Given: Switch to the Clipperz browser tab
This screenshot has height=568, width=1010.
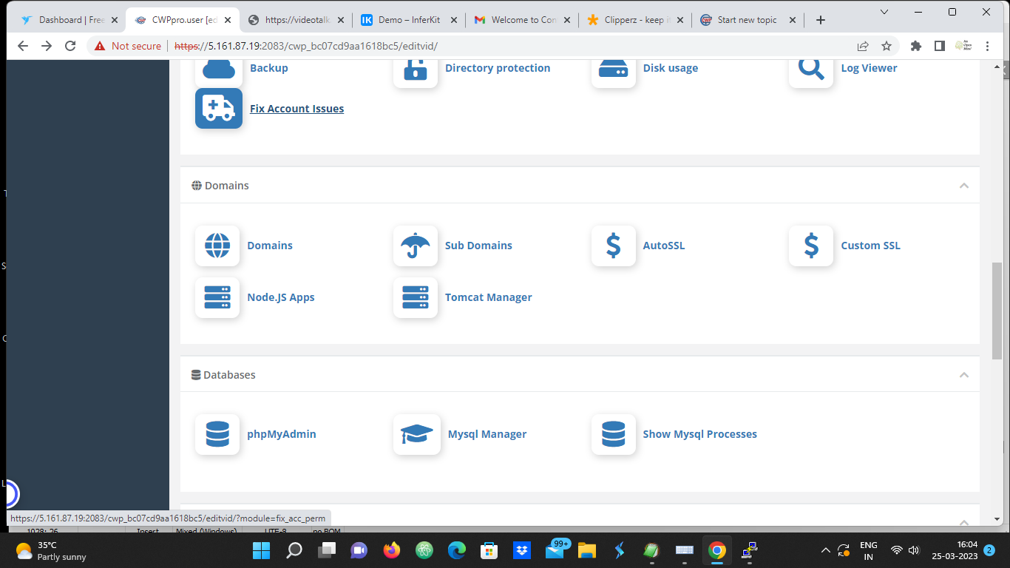Looking at the screenshot, I should (x=636, y=20).
